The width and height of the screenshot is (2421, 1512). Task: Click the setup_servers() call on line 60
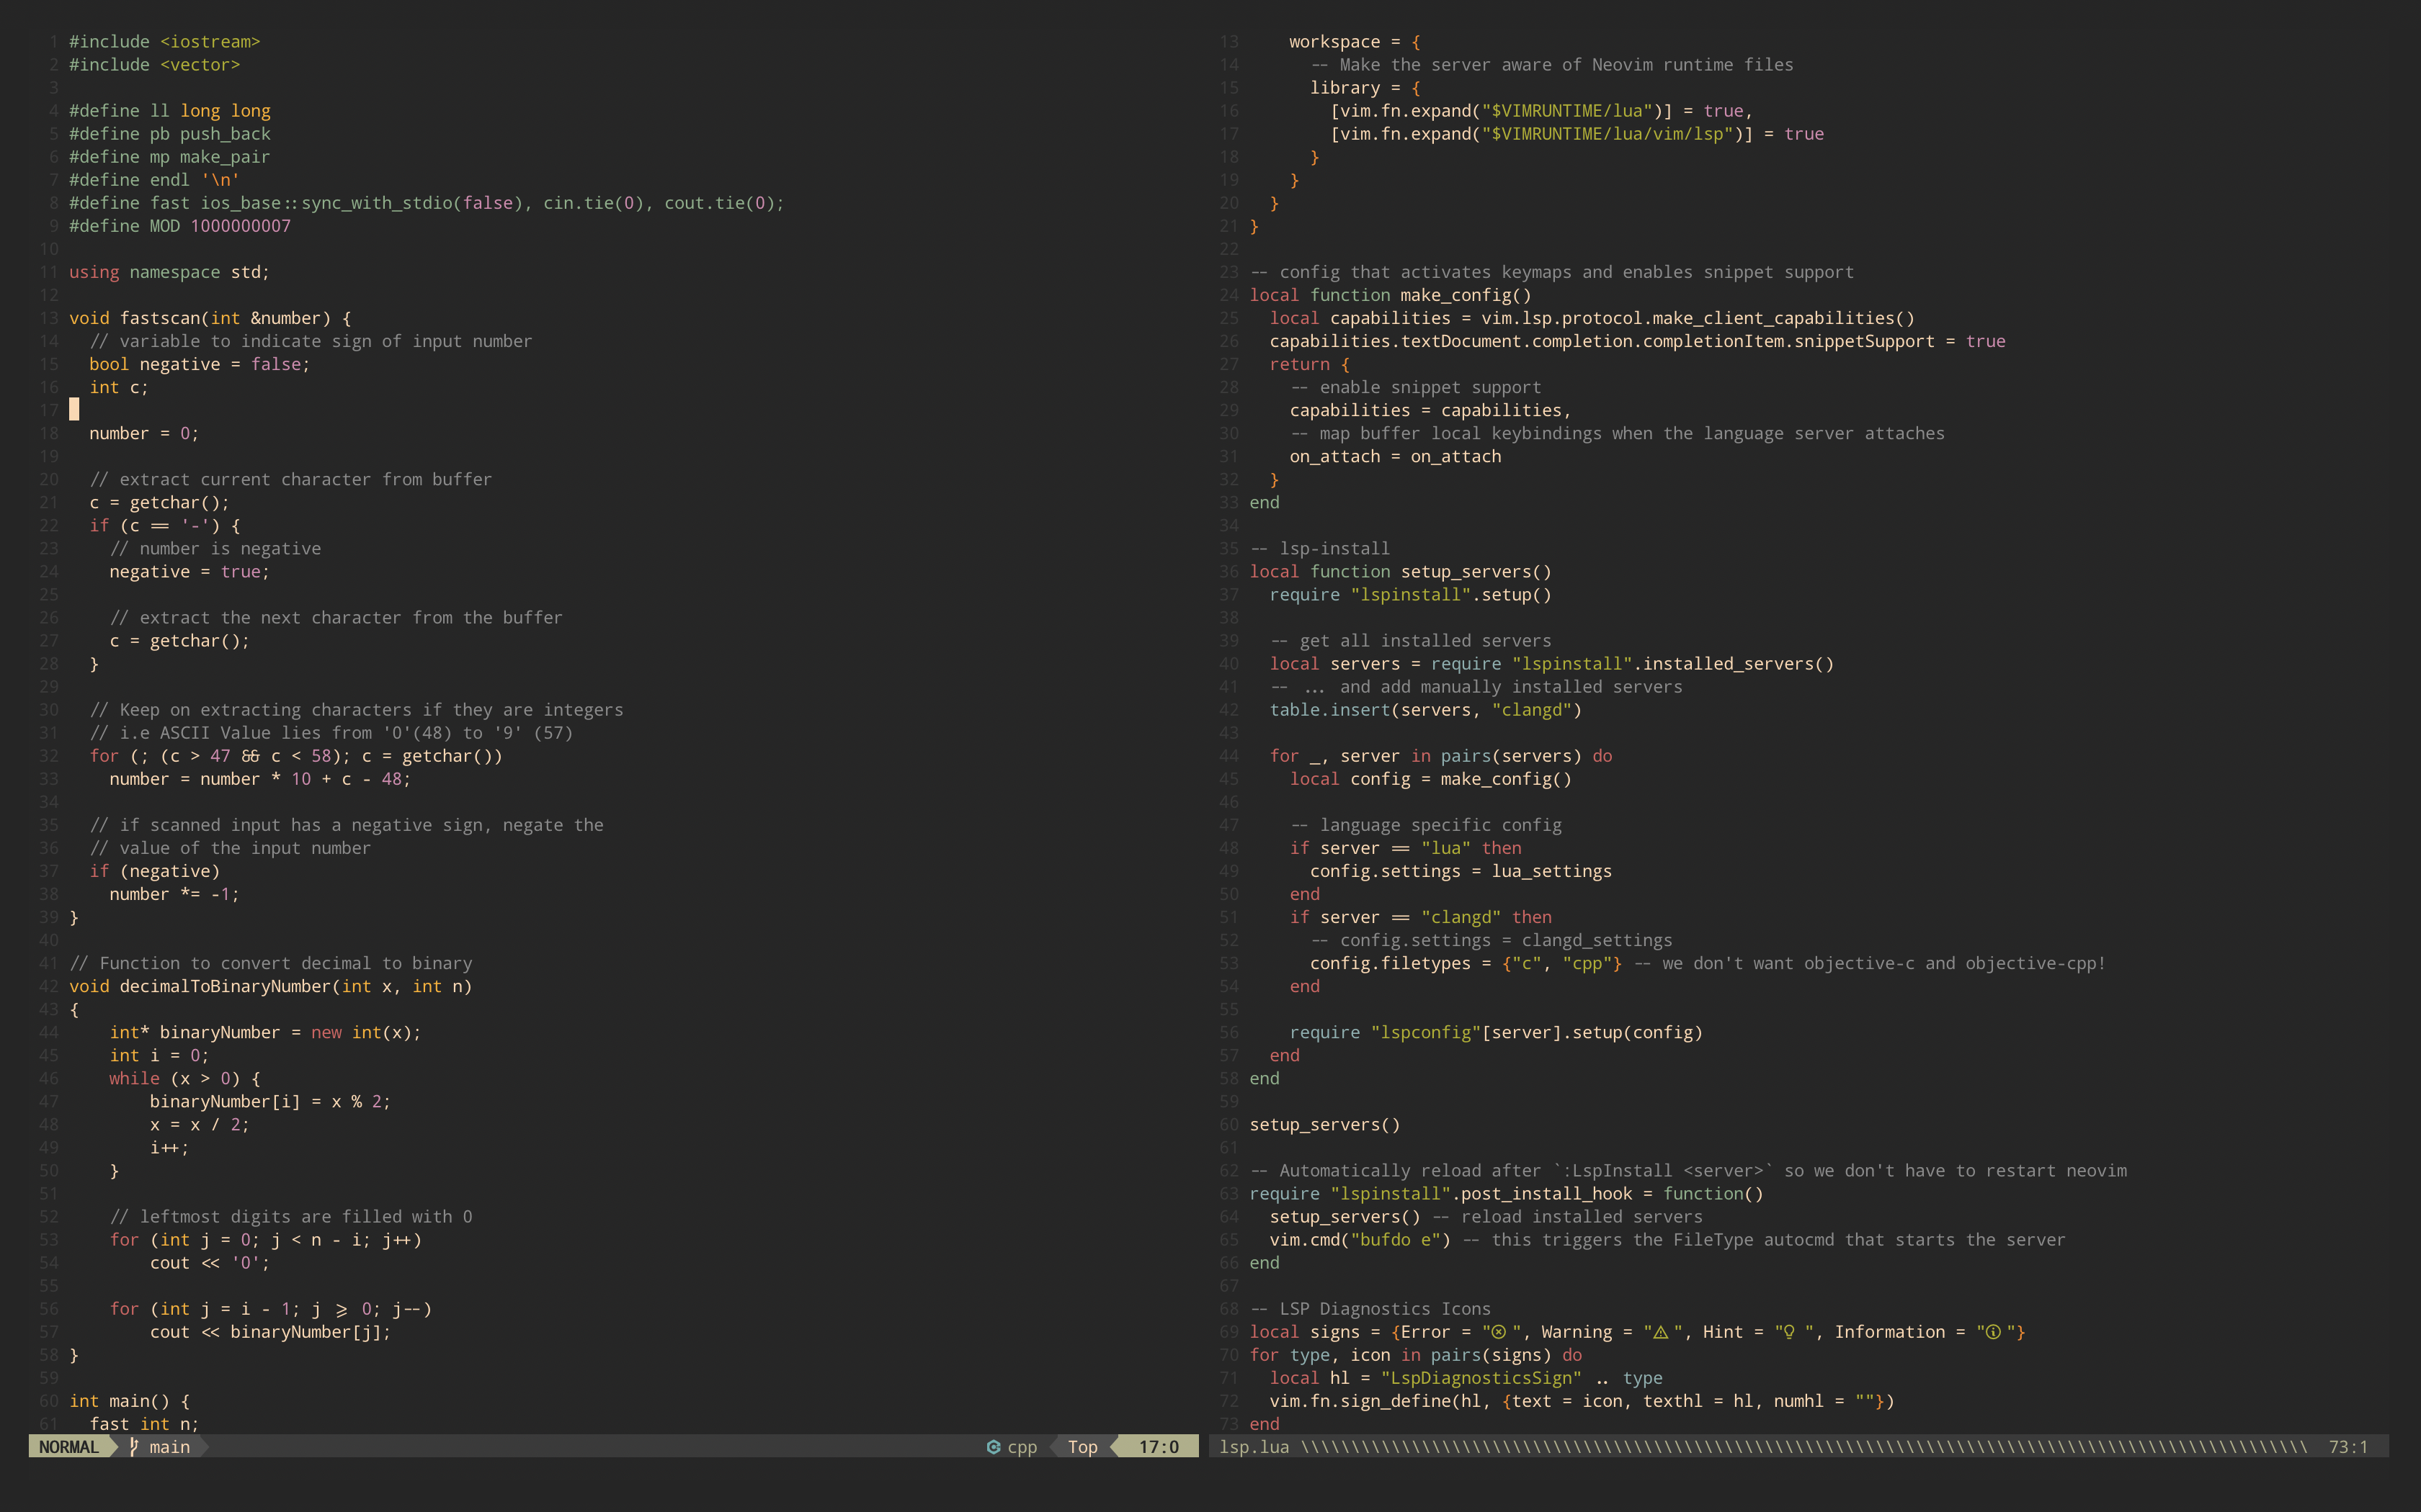(x=1324, y=1125)
